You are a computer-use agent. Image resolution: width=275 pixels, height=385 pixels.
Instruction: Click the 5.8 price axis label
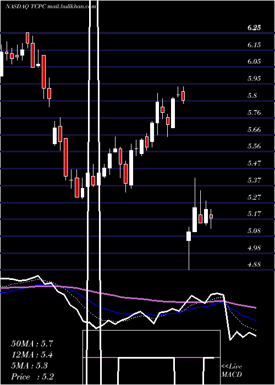coord(252,96)
